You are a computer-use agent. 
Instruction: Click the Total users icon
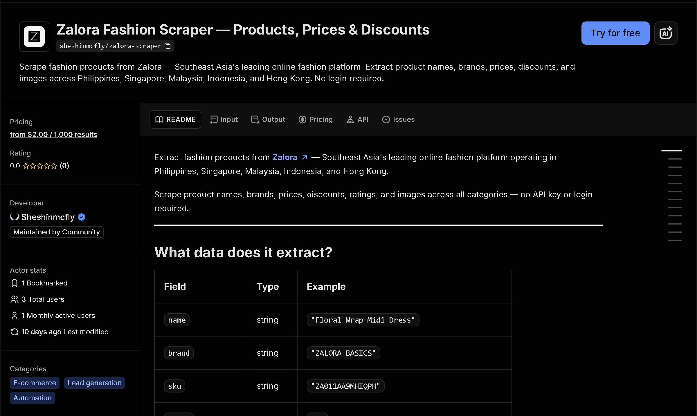tap(14, 299)
